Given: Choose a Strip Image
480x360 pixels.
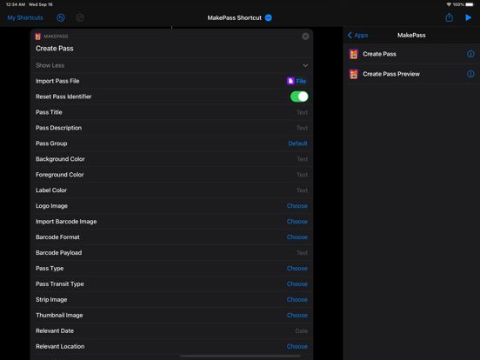Looking at the screenshot, I should pyautogui.click(x=297, y=300).
